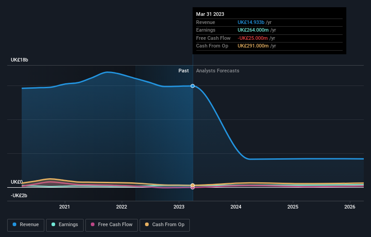The image size is (371, 237).
Task: Click the Revenue data point marker on chart
Action: [x=193, y=86]
